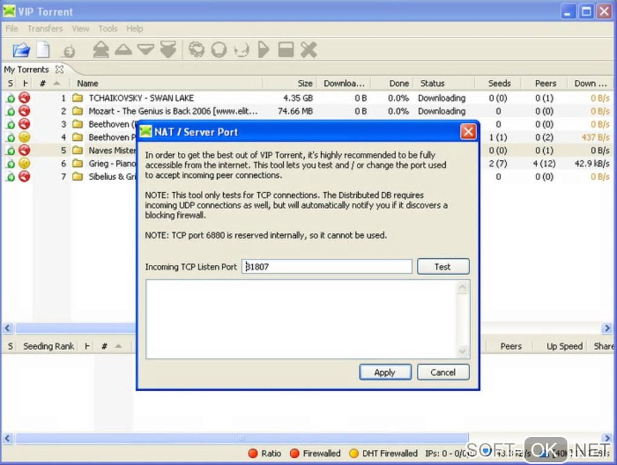Viewport: 617px width, 465px height.
Task: Click the Cancel button in the dialog
Action: [443, 372]
